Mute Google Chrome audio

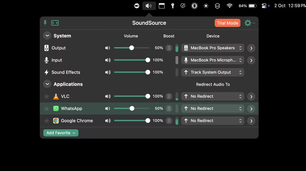[x=108, y=121]
